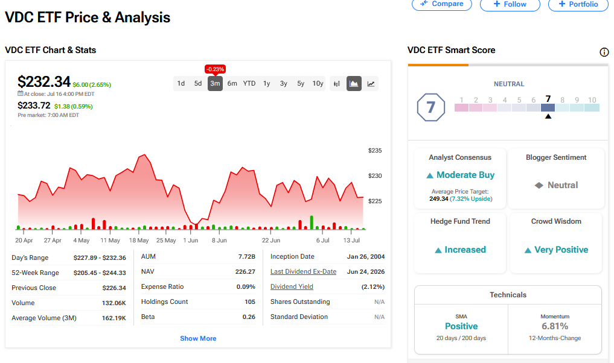Viewport: 614px width, 363px height.
Task: Select the YTD time range
Action: (x=249, y=83)
